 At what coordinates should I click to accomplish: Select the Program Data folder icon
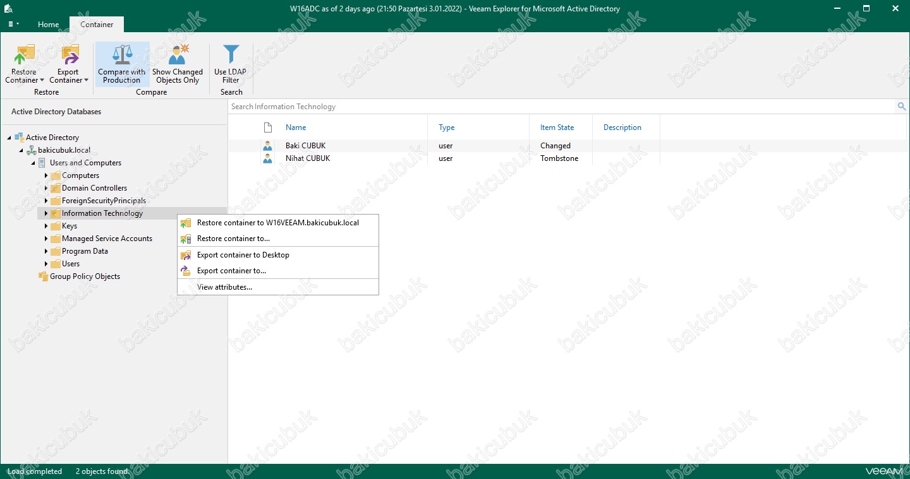click(55, 251)
